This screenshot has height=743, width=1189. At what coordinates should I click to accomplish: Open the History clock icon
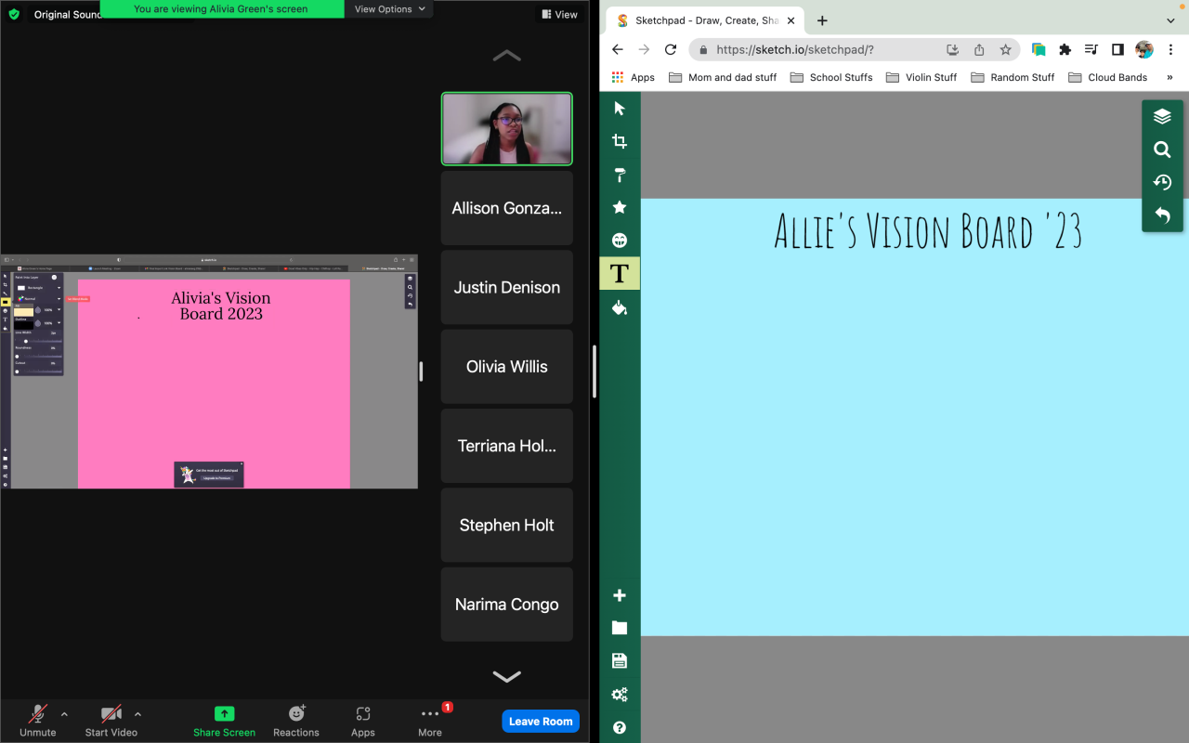[1162, 182]
